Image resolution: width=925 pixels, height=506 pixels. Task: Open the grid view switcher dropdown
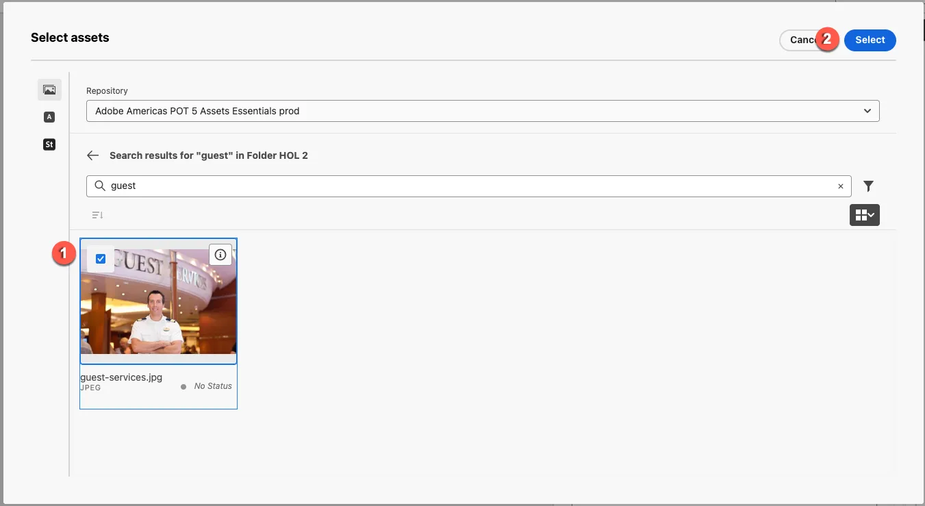tap(865, 215)
